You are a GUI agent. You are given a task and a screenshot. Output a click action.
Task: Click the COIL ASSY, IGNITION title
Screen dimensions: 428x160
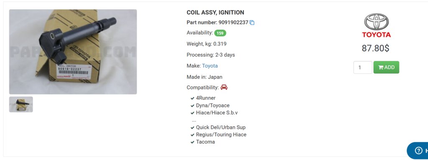point(215,12)
